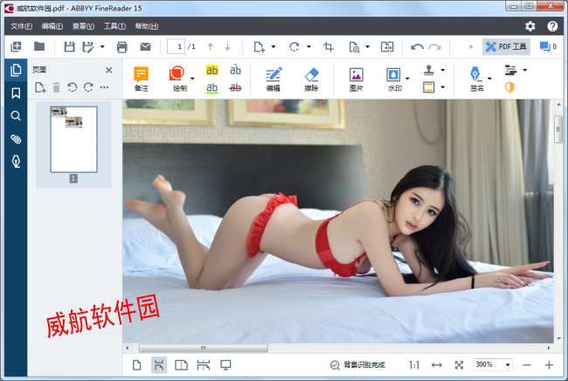The height and width of the screenshot is (381, 568).
Task: Open the Tools menu
Action: [x=114, y=26]
